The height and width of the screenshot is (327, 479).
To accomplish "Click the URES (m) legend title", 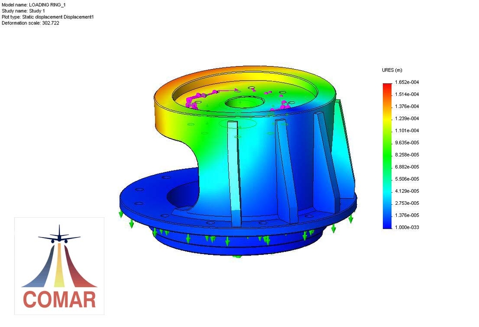I will click(392, 70).
